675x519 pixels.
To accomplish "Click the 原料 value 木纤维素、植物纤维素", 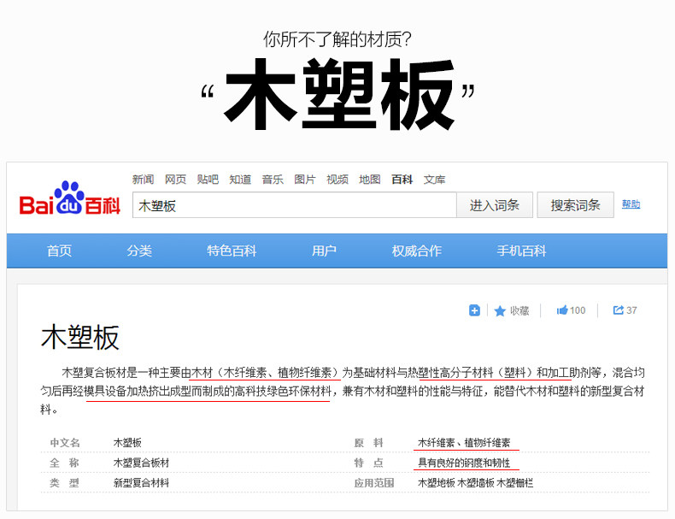I will click(x=464, y=443).
